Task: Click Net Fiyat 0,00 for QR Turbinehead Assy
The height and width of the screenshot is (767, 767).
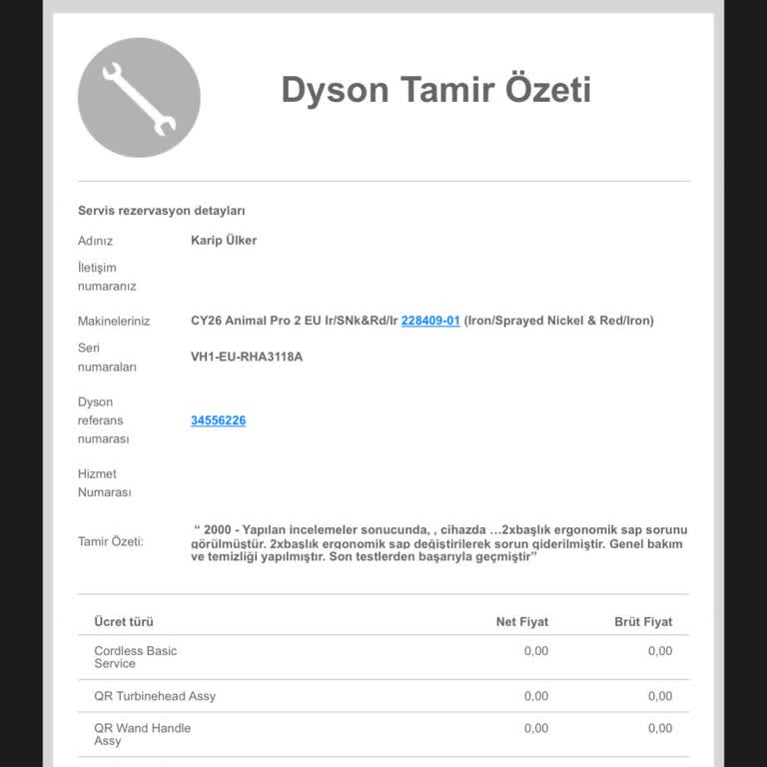Action: click(536, 696)
